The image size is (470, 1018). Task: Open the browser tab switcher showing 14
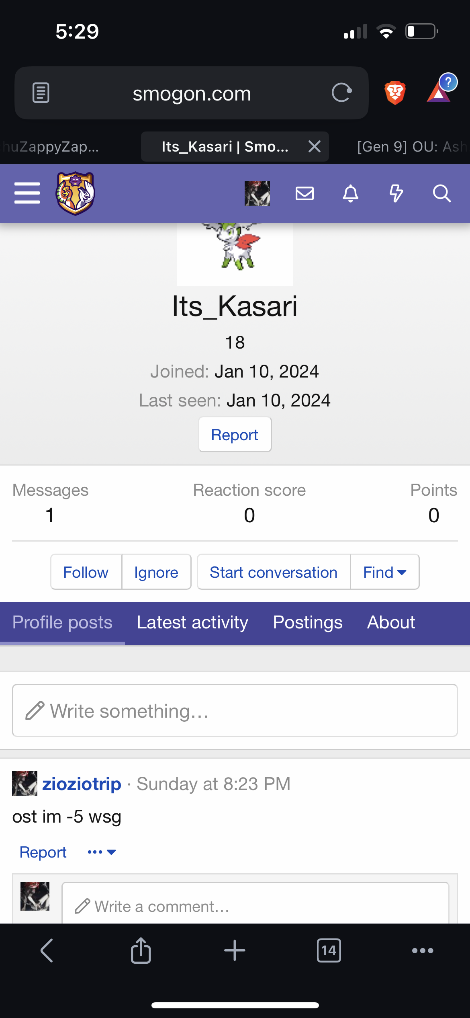[329, 950]
